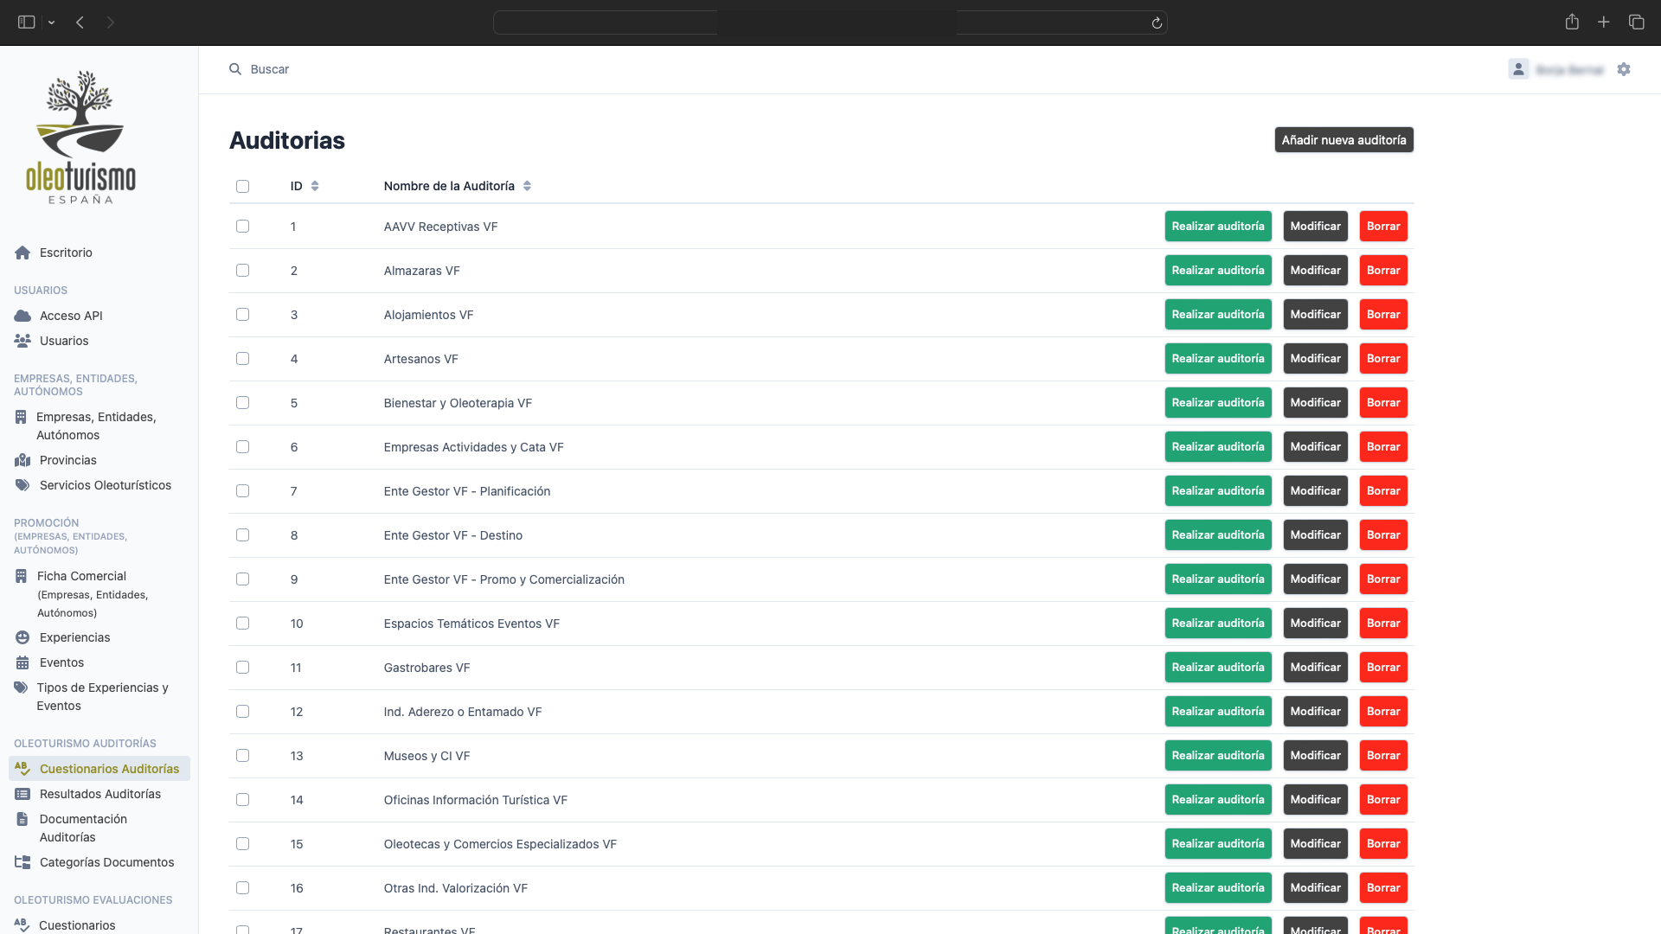Image resolution: width=1661 pixels, height=934 pixels.
Task: Sort table by ID column arrows
Action: point(315,186)
